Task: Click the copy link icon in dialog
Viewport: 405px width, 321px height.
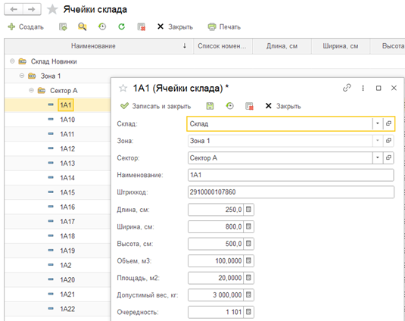Action: pos(347,88)
